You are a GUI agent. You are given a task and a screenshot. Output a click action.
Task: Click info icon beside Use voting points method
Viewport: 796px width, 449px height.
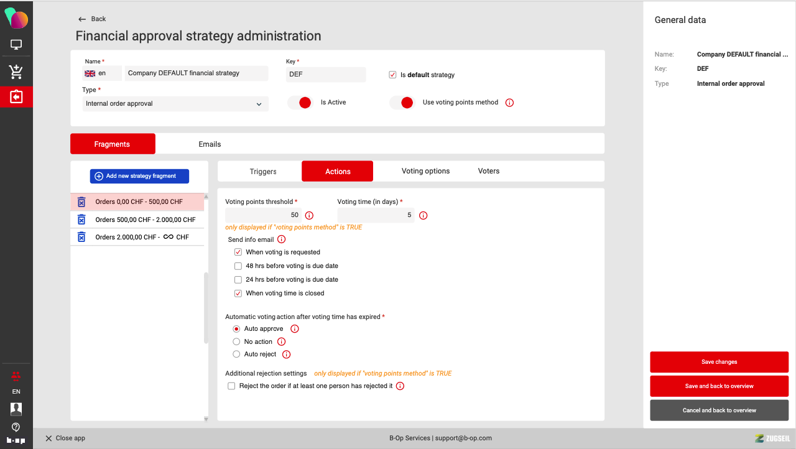(x=509, y=103)
